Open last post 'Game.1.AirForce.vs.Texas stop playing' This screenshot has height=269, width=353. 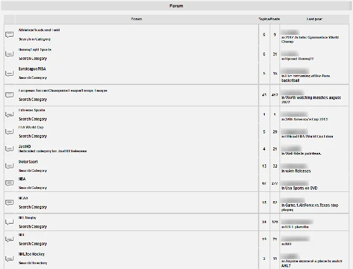coord(309,207)
